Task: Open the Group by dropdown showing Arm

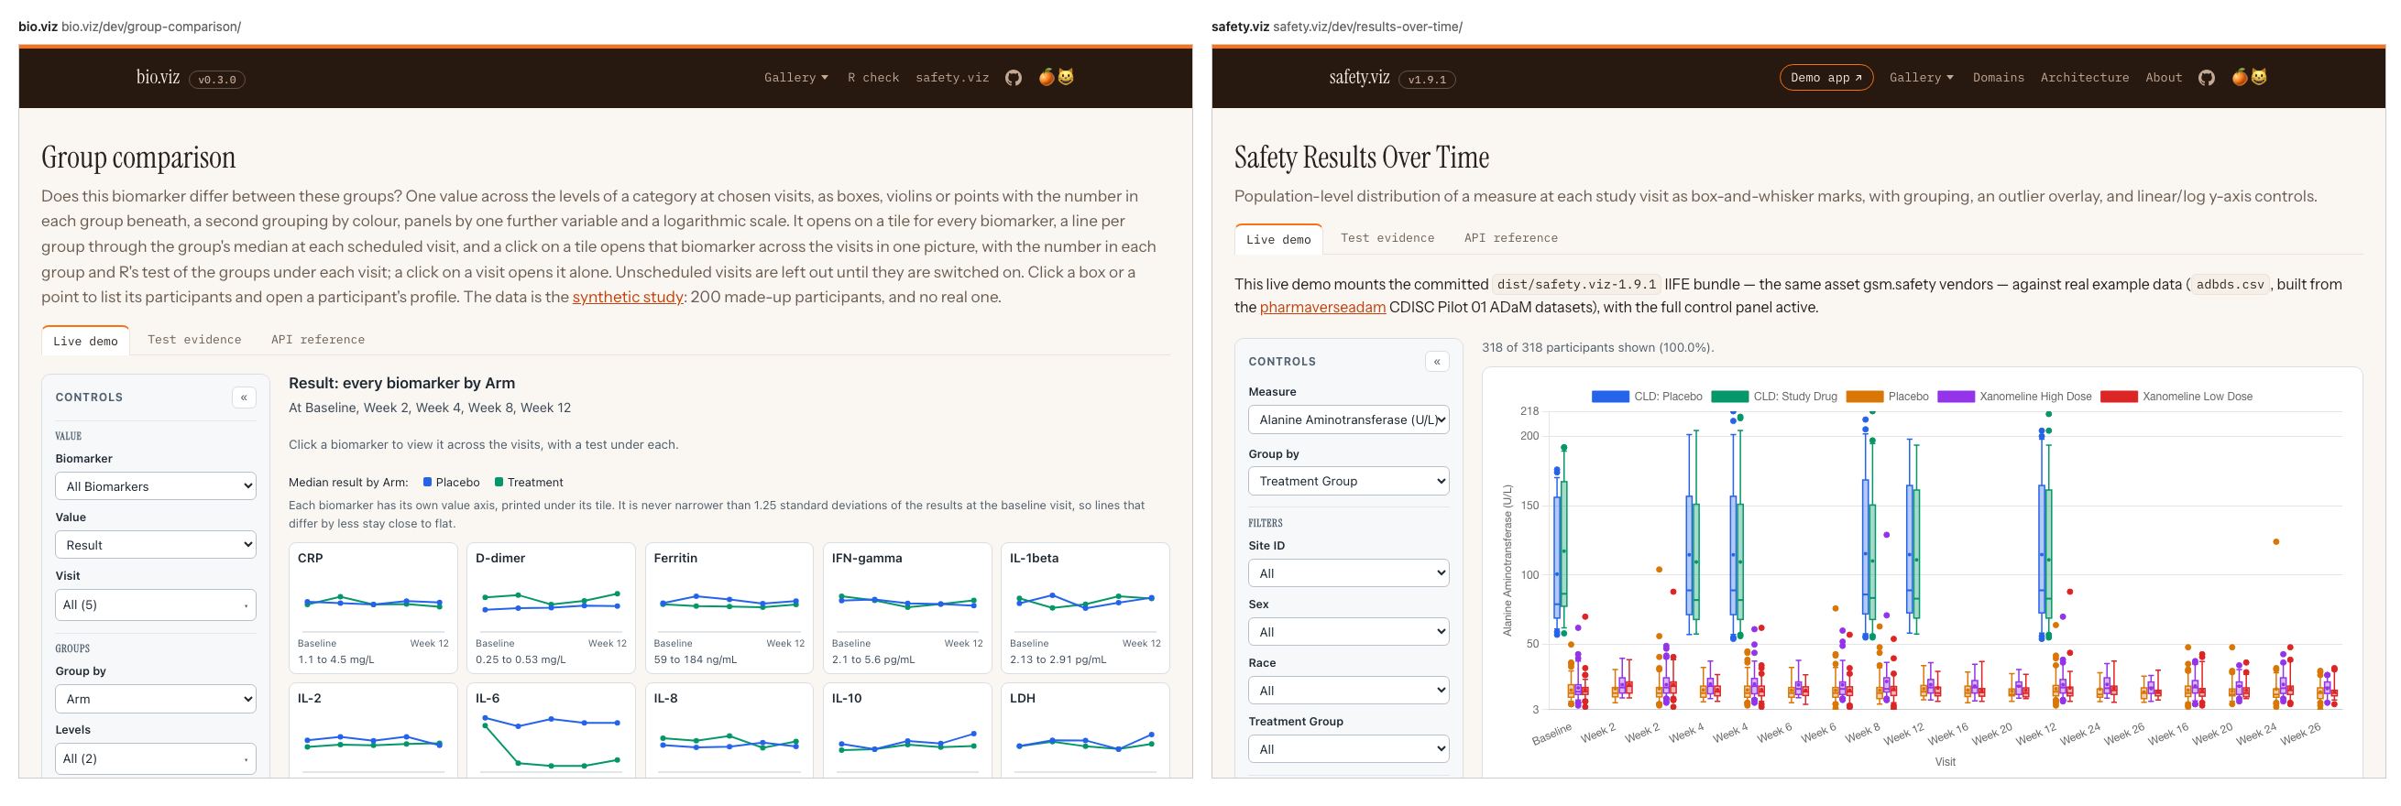Action: pos(156,699)
